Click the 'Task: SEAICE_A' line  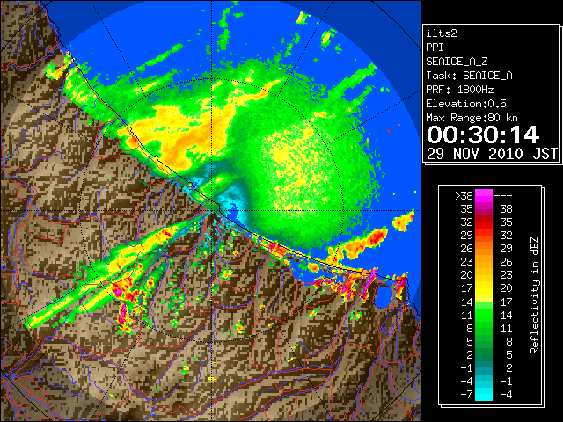(x=469, y=76)
